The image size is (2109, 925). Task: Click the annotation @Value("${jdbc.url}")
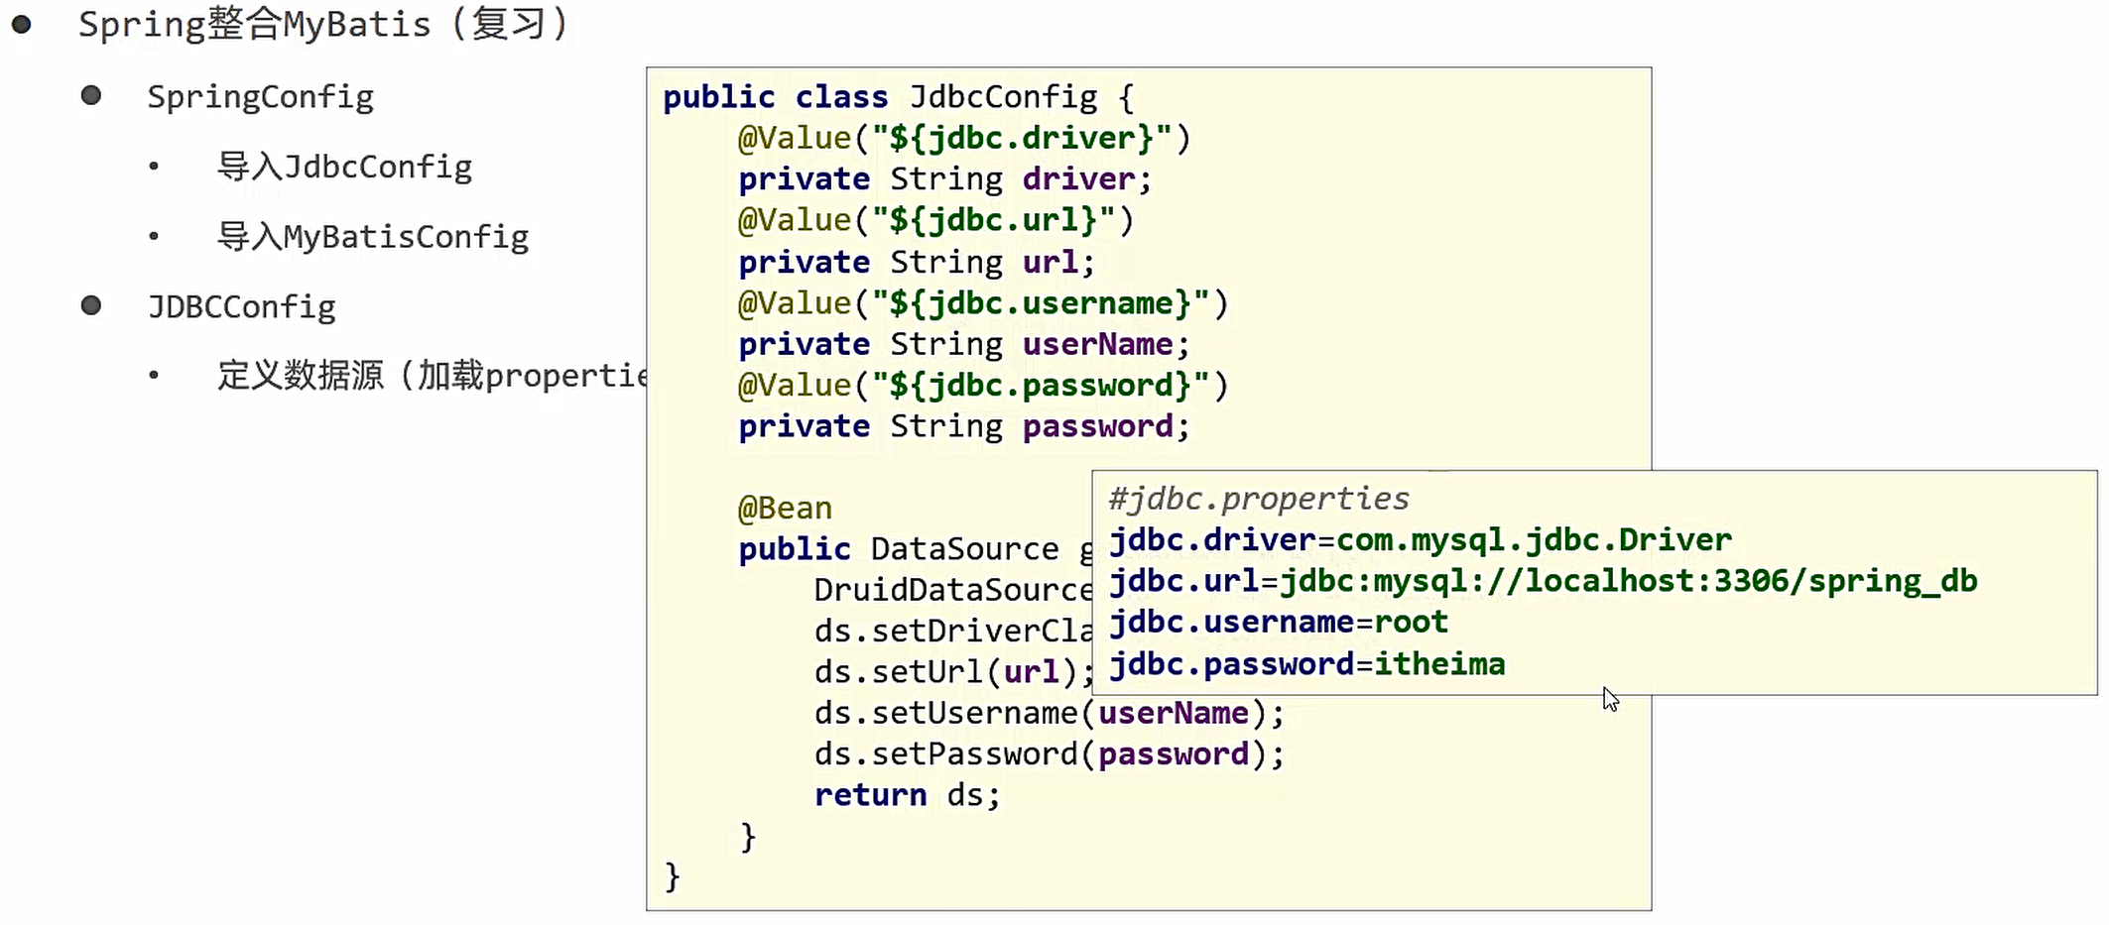[x=935, y=220]
